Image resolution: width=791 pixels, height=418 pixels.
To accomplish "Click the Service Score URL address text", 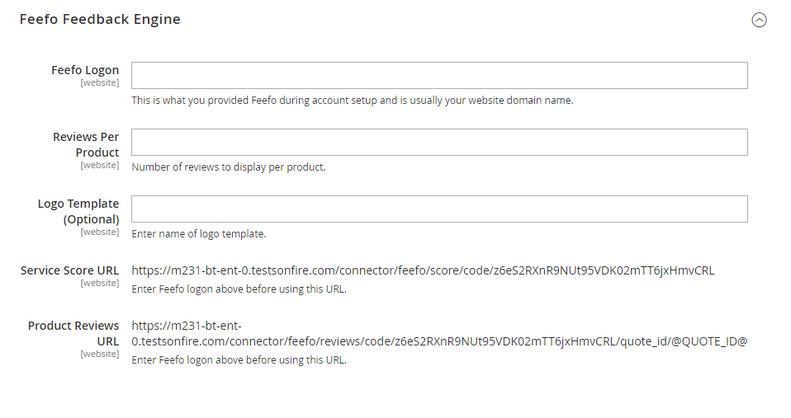I will pyautogui.click(x=423, y=270).
